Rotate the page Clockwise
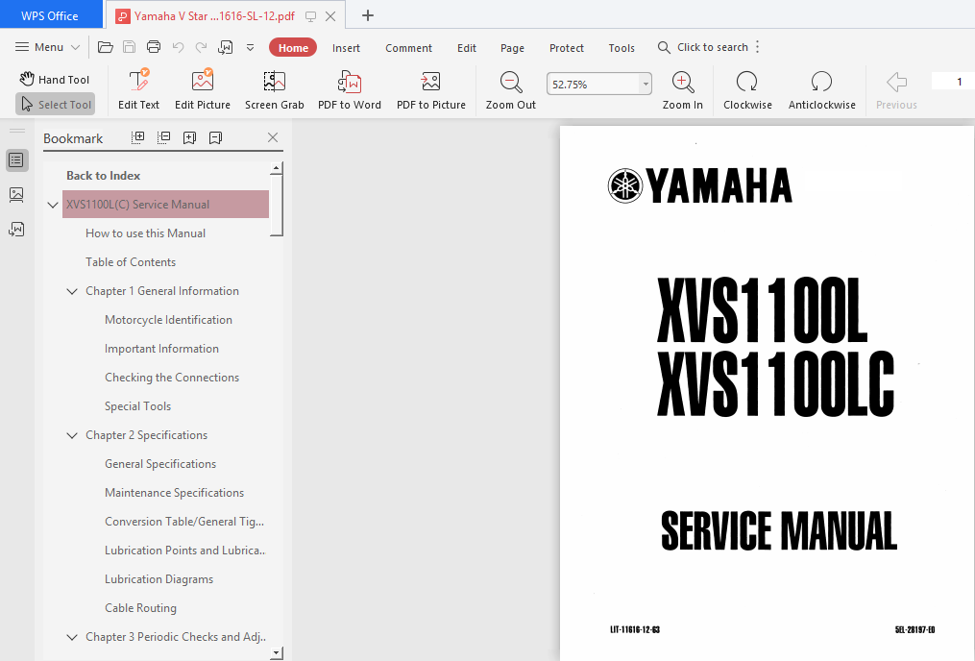The image size is (975, 661). (x=747, y=89)
